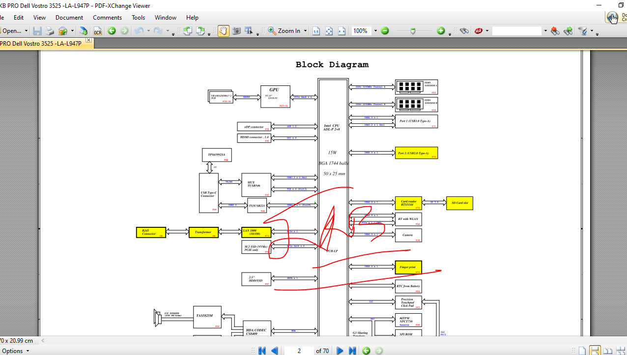
Task: Open the Find binoculars tool
Action: pyautogui.click(x=464, y=31)
